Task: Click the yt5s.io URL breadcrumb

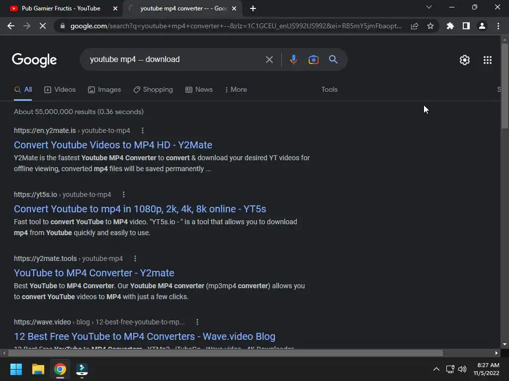Action: pyautogui.click(x=62, y=194)
